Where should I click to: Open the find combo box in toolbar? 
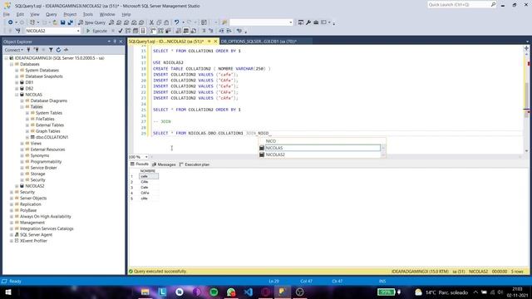tap(291, 22)
